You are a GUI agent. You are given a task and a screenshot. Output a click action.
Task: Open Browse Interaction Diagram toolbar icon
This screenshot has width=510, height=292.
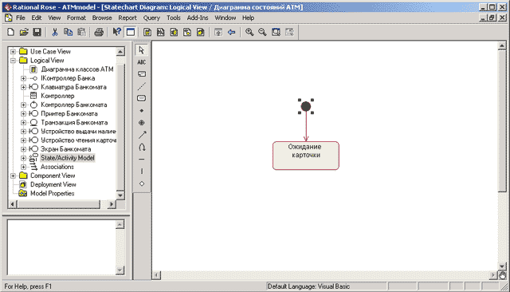click(161, 32)
